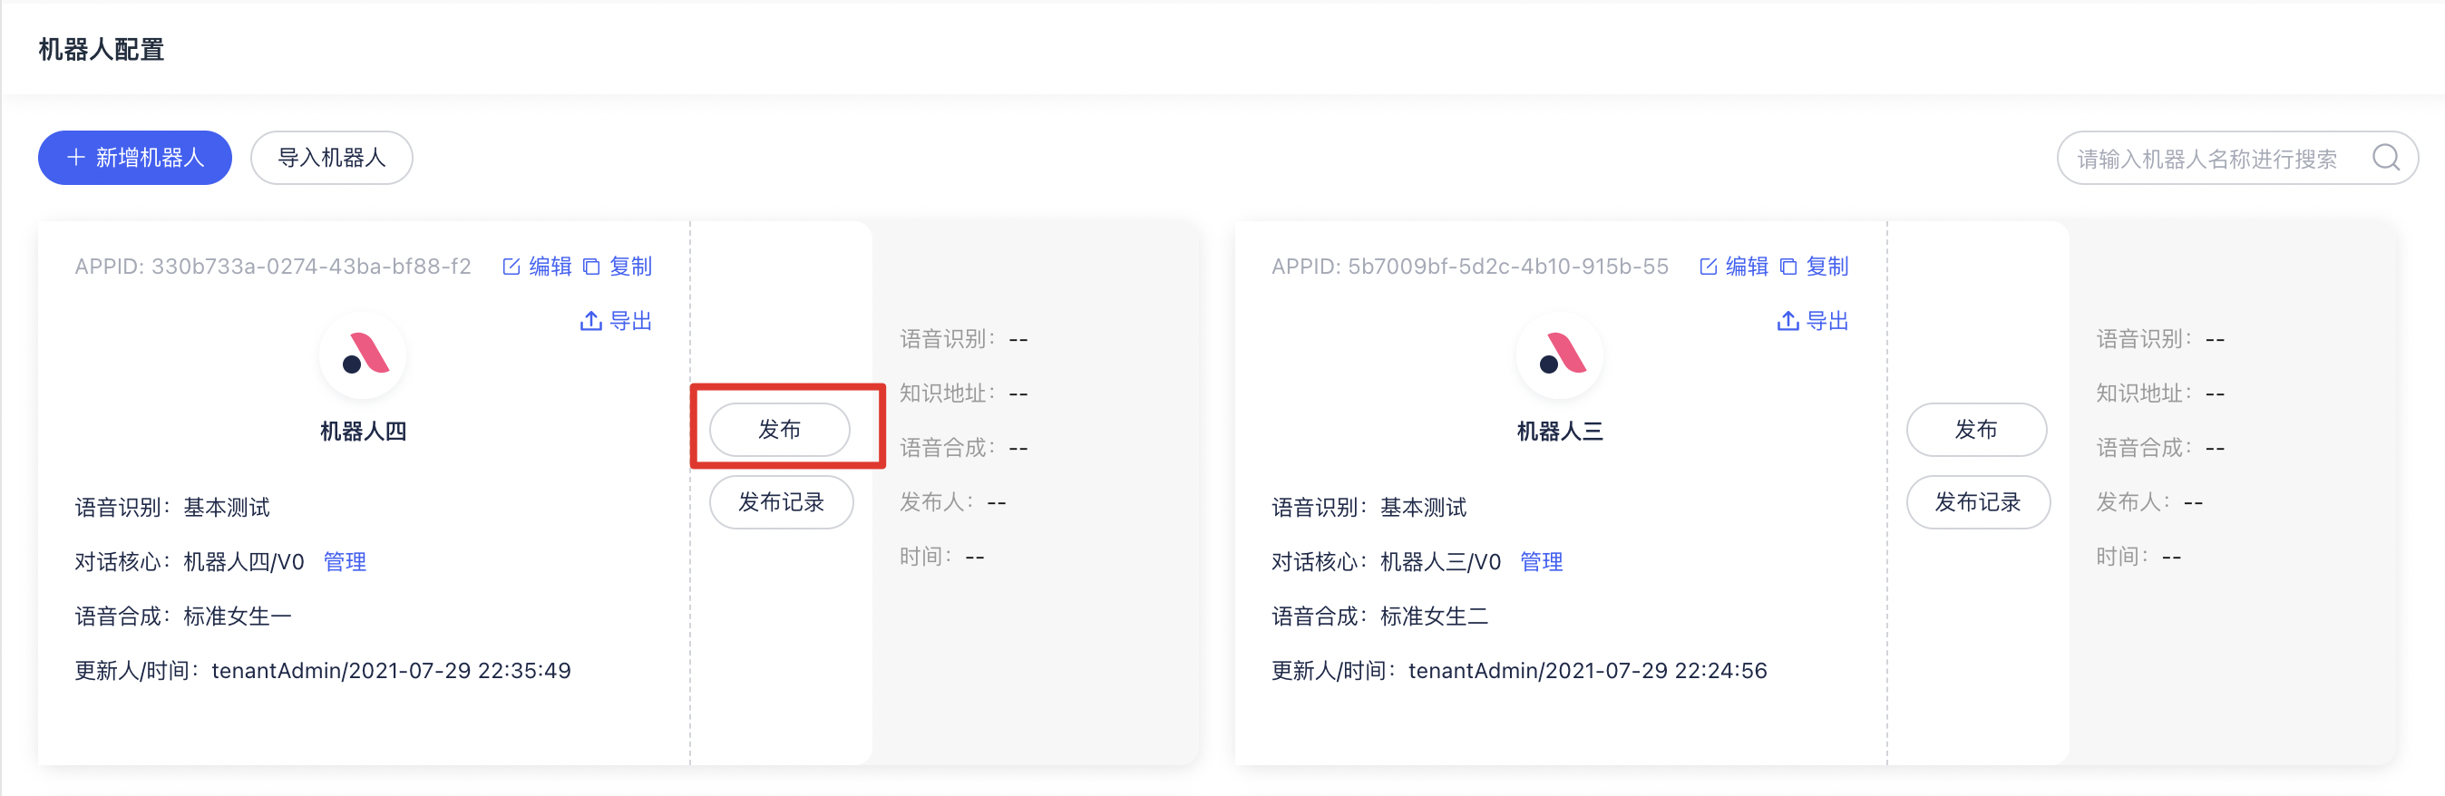Click the 机器人四 name text

[364, 432]
